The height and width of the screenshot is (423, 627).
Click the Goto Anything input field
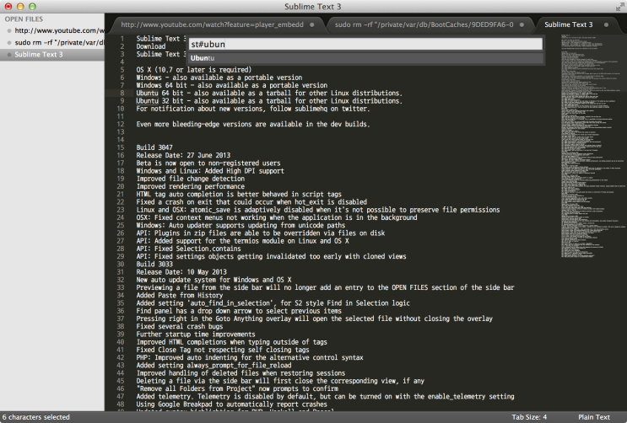point(365,45)
